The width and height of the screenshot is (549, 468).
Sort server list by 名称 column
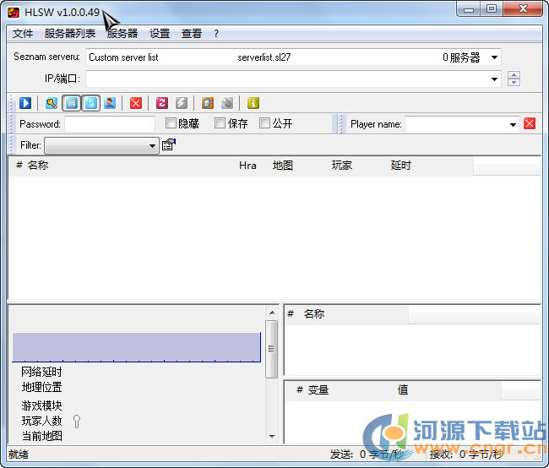(38, 166)
